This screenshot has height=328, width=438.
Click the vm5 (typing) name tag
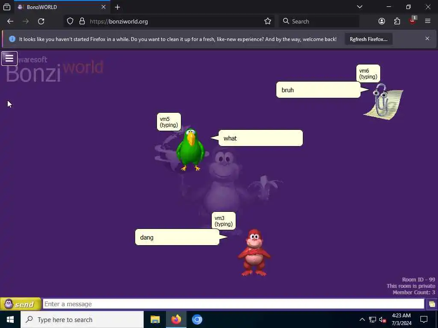[x=169, y=122]
